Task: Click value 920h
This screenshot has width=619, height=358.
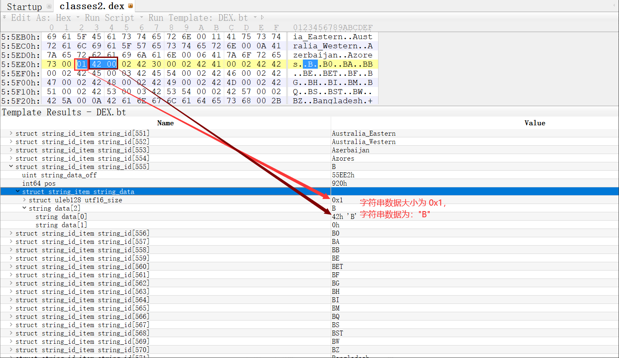Action: [339, 183]
